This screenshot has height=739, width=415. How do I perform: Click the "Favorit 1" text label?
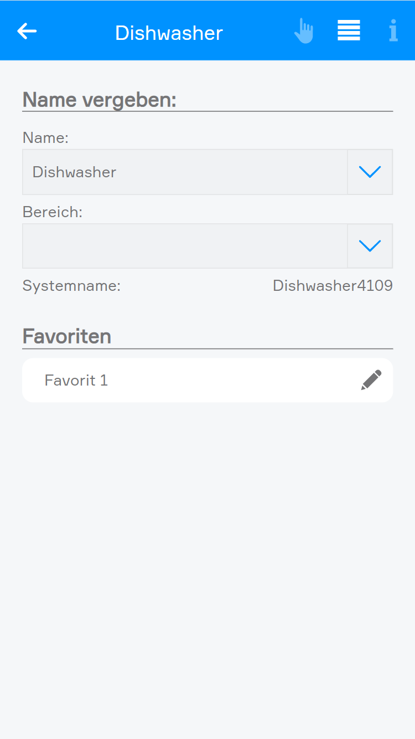pos(76,380)
